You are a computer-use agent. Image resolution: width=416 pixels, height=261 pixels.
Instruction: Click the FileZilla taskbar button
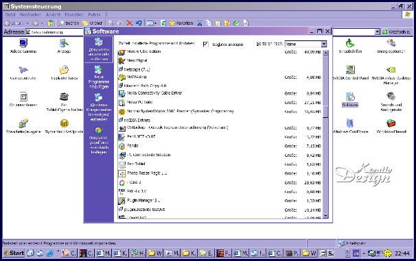click(223, 253)
